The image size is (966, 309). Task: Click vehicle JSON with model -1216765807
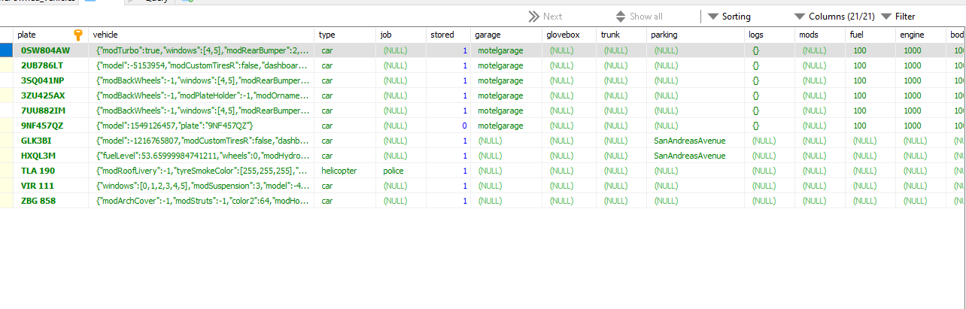point(201,141)
